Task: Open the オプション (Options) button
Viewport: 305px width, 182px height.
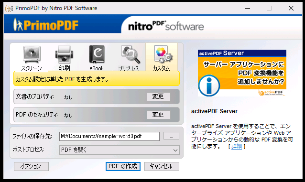Action: click(31, 166)
